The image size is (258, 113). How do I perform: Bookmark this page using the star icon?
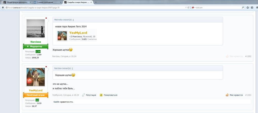pyautogui.click(x=248, y=7)
